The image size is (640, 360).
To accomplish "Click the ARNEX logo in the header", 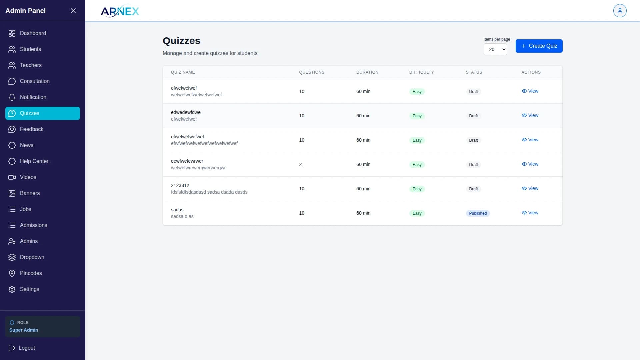I will click(120, 11).
